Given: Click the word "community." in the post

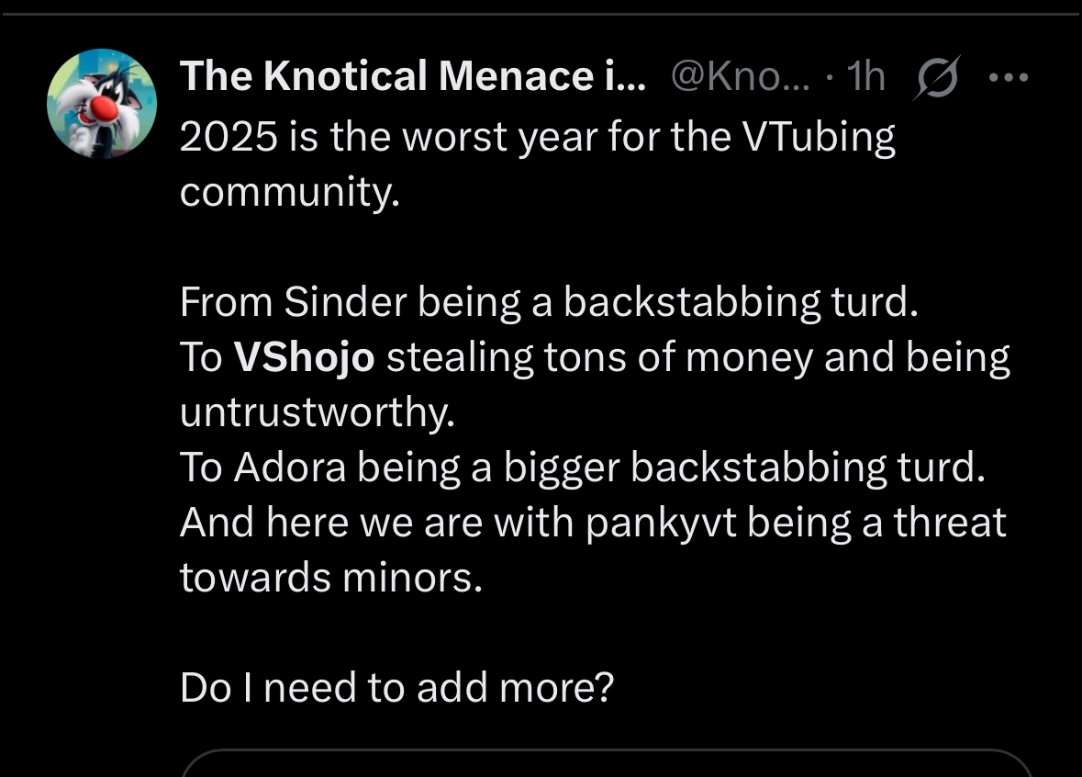Looking at the screenshot, I should (290, 193).
